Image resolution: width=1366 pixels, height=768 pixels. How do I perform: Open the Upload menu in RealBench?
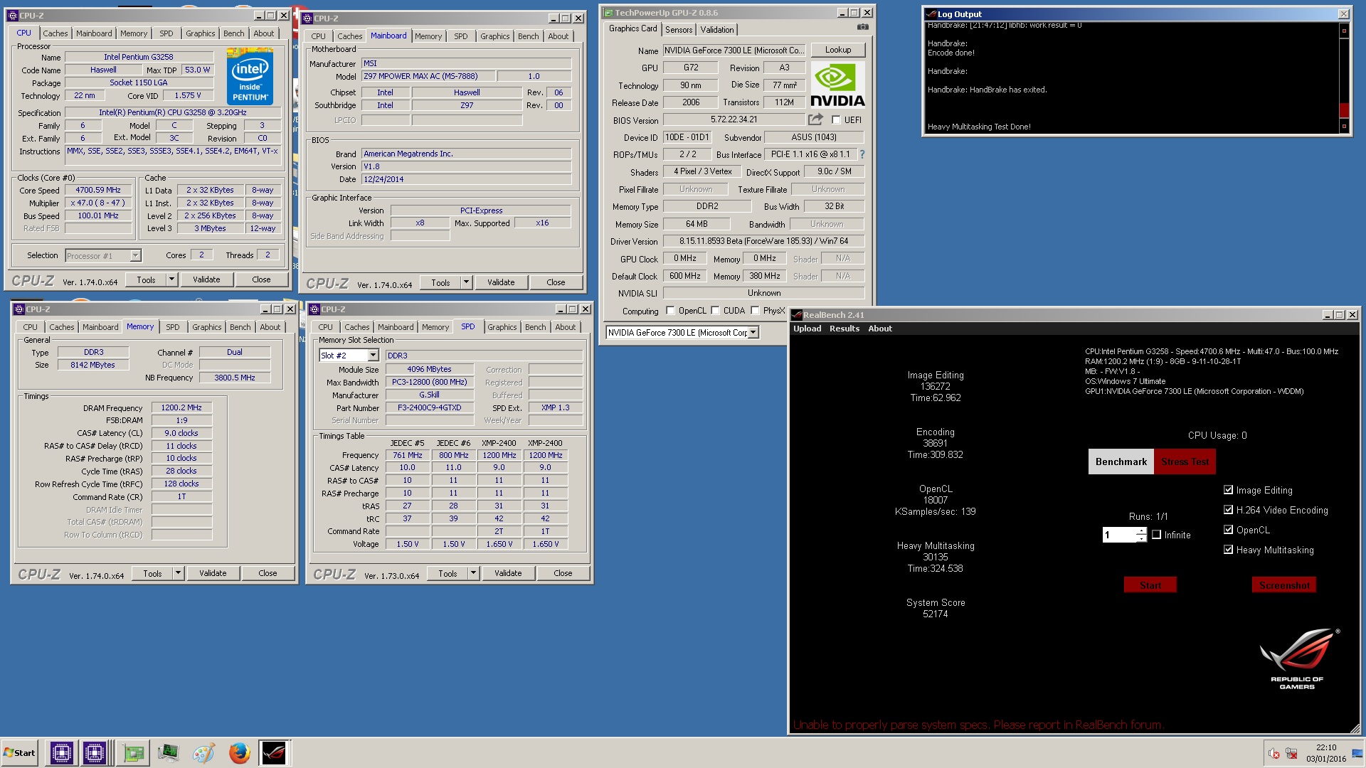pyautogui.click(x=807, y=329)
